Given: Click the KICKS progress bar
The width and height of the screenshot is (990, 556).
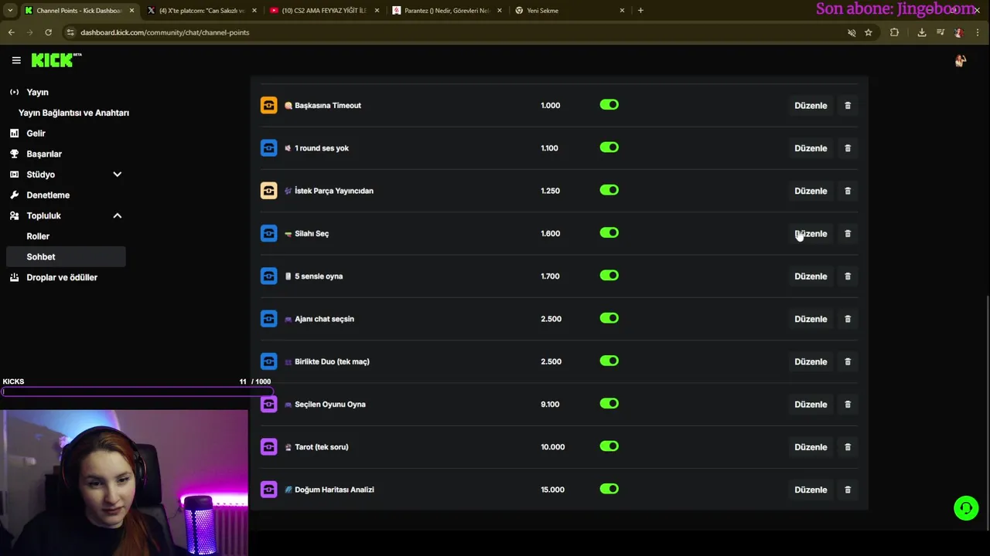Looking at the screenshot, I should pyautogui.click(x=136, y=392).
